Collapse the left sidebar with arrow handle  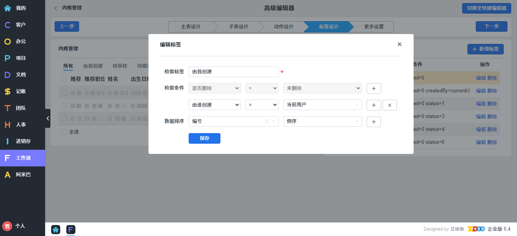(x=48, y=118)
